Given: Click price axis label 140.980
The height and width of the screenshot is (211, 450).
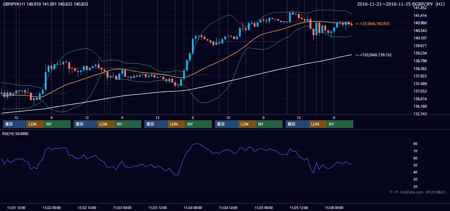Looking at the screenshot, I should pyautogui.click(x=420, y=23).
